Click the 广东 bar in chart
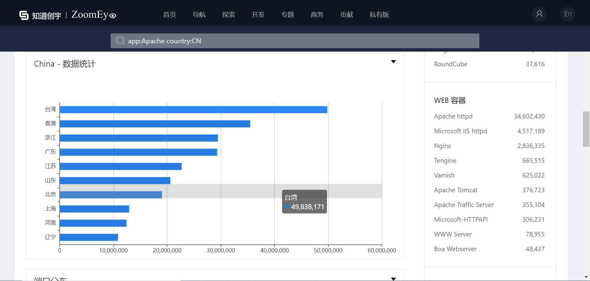The image size is (590, 281). (139, 152)
